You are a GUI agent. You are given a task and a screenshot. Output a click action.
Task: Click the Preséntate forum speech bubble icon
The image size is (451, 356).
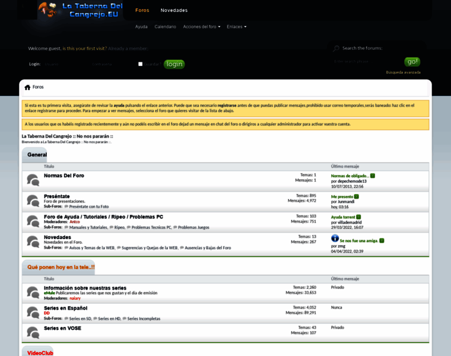tap(33, 201)
